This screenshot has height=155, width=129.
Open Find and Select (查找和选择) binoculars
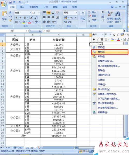(x=118, y=17)
